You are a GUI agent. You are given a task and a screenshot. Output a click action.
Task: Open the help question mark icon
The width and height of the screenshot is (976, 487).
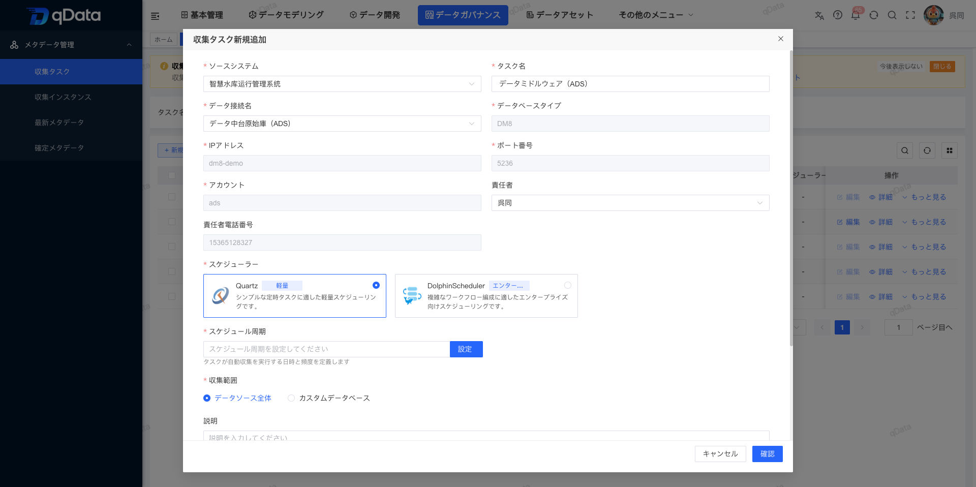(x=838, y=15)
